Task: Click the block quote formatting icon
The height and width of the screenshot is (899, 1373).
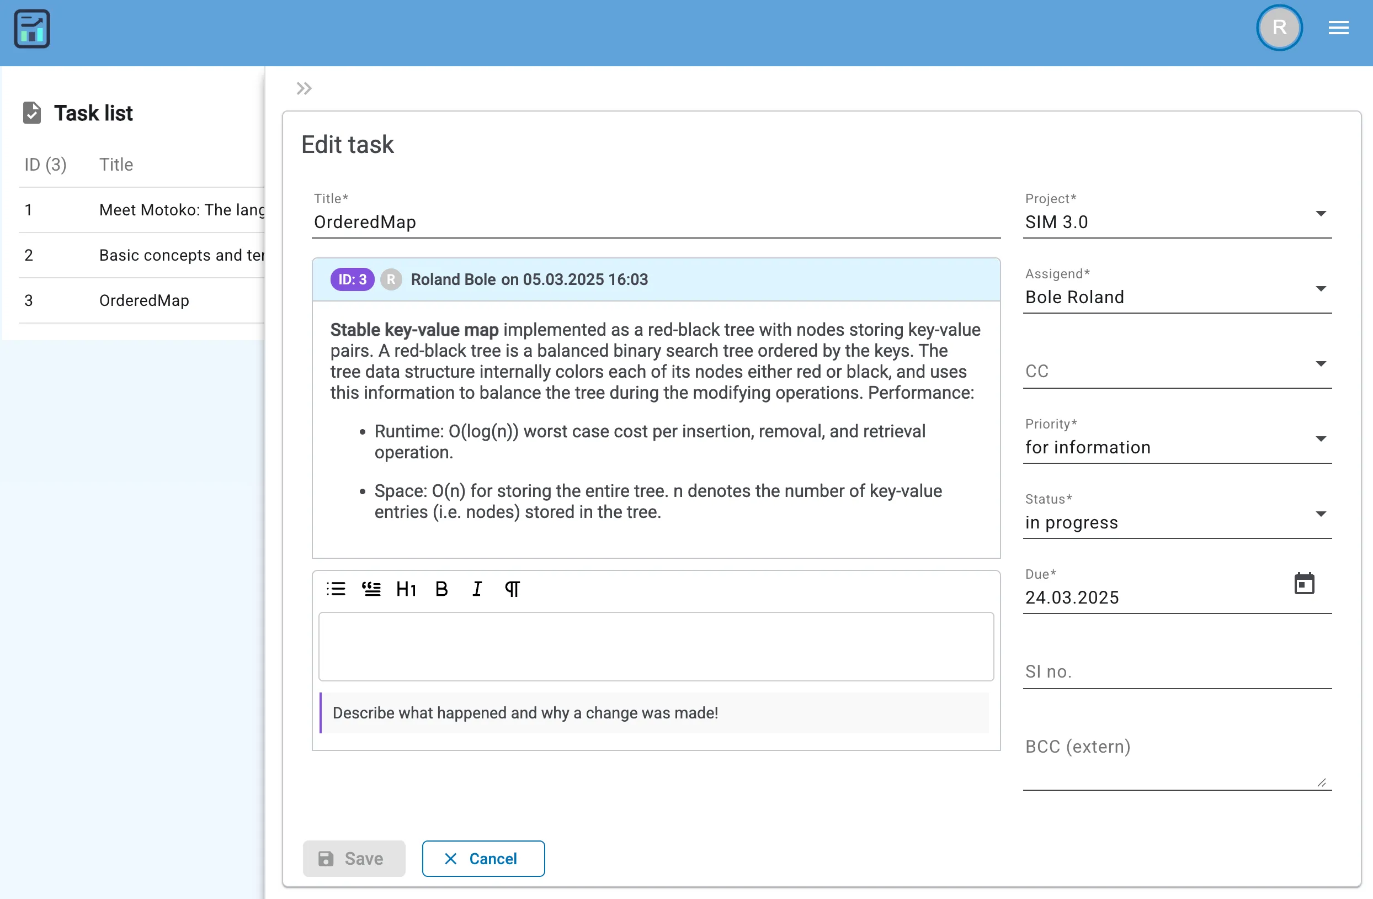Action: click(x=371, y=589)
